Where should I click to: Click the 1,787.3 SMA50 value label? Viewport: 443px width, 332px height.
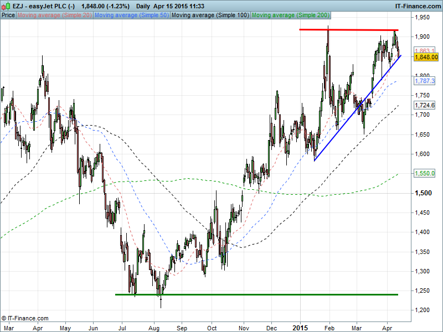(425, 81)
